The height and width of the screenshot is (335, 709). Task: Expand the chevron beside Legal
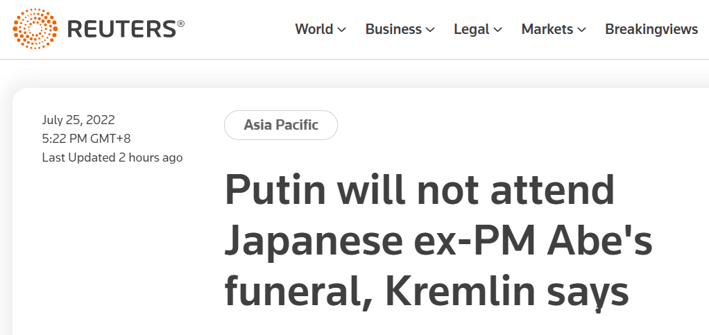point(497,30)
